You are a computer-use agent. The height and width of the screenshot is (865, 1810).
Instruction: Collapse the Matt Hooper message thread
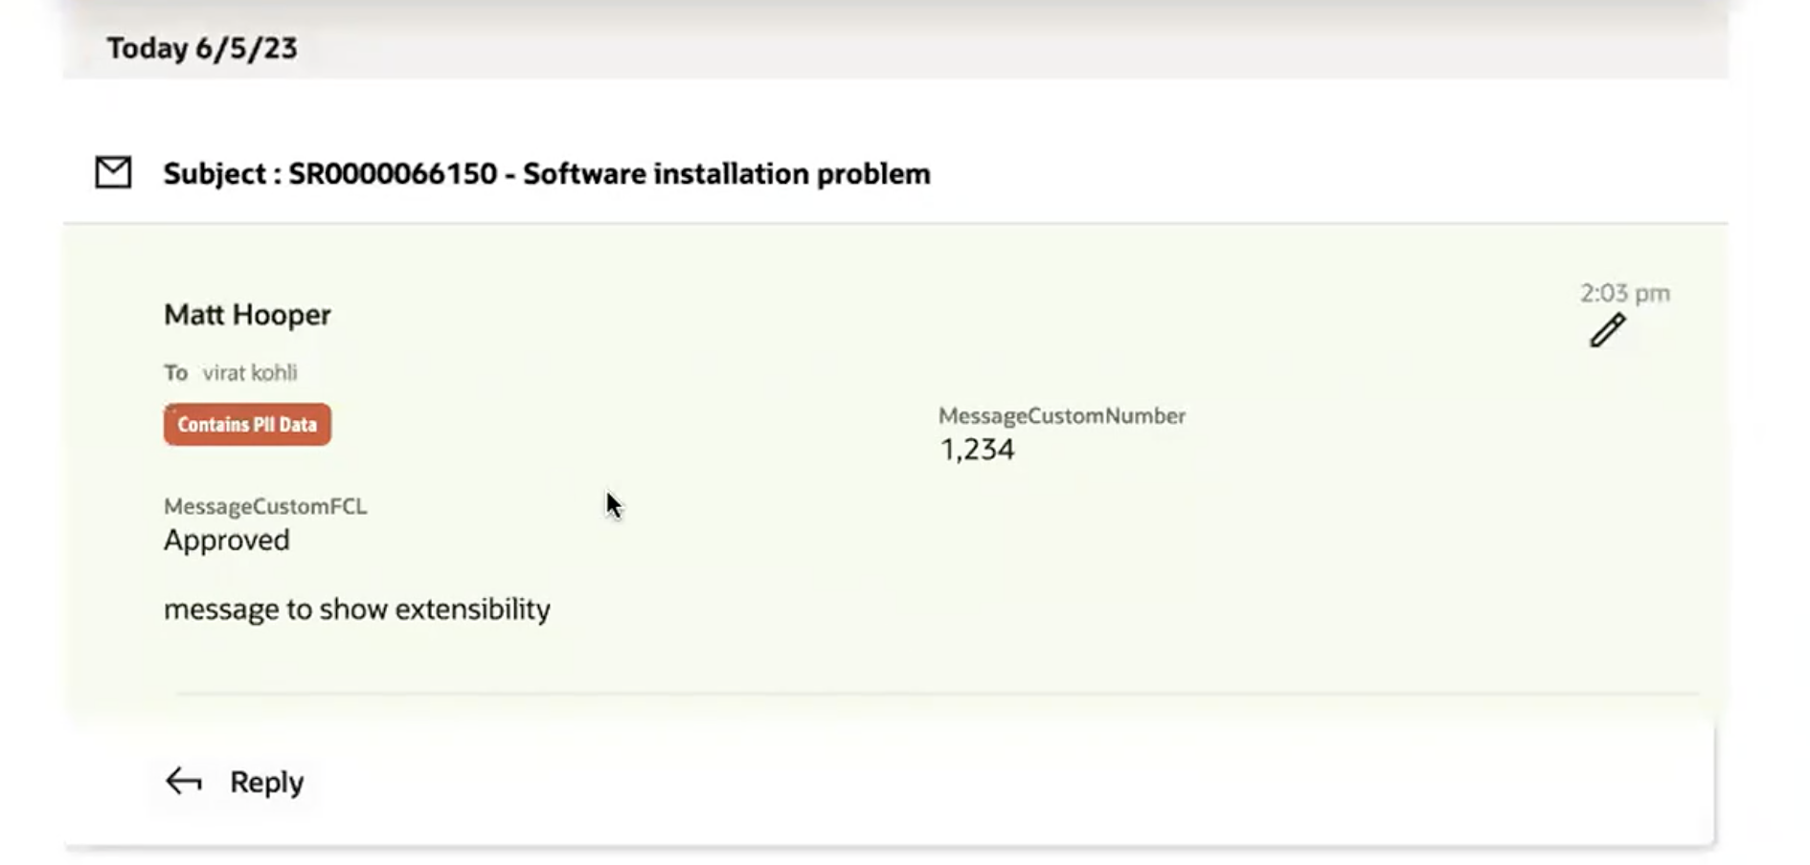246,315
